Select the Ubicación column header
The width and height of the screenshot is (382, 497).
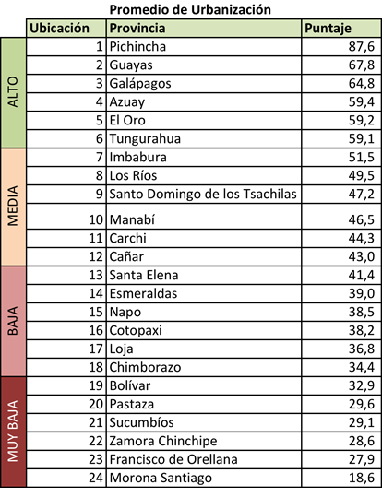(66, 29)
